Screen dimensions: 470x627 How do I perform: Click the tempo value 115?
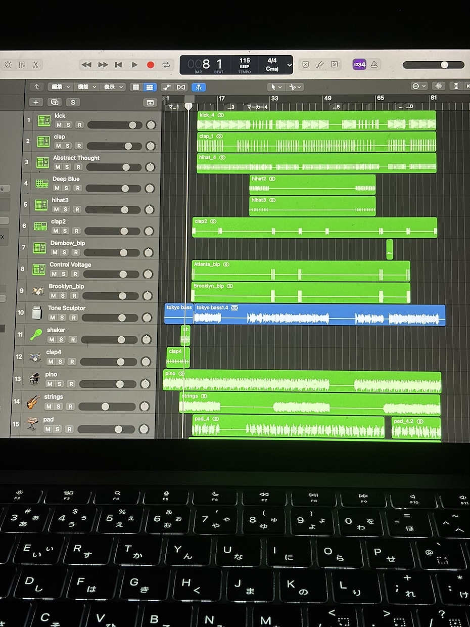(245, 61)
